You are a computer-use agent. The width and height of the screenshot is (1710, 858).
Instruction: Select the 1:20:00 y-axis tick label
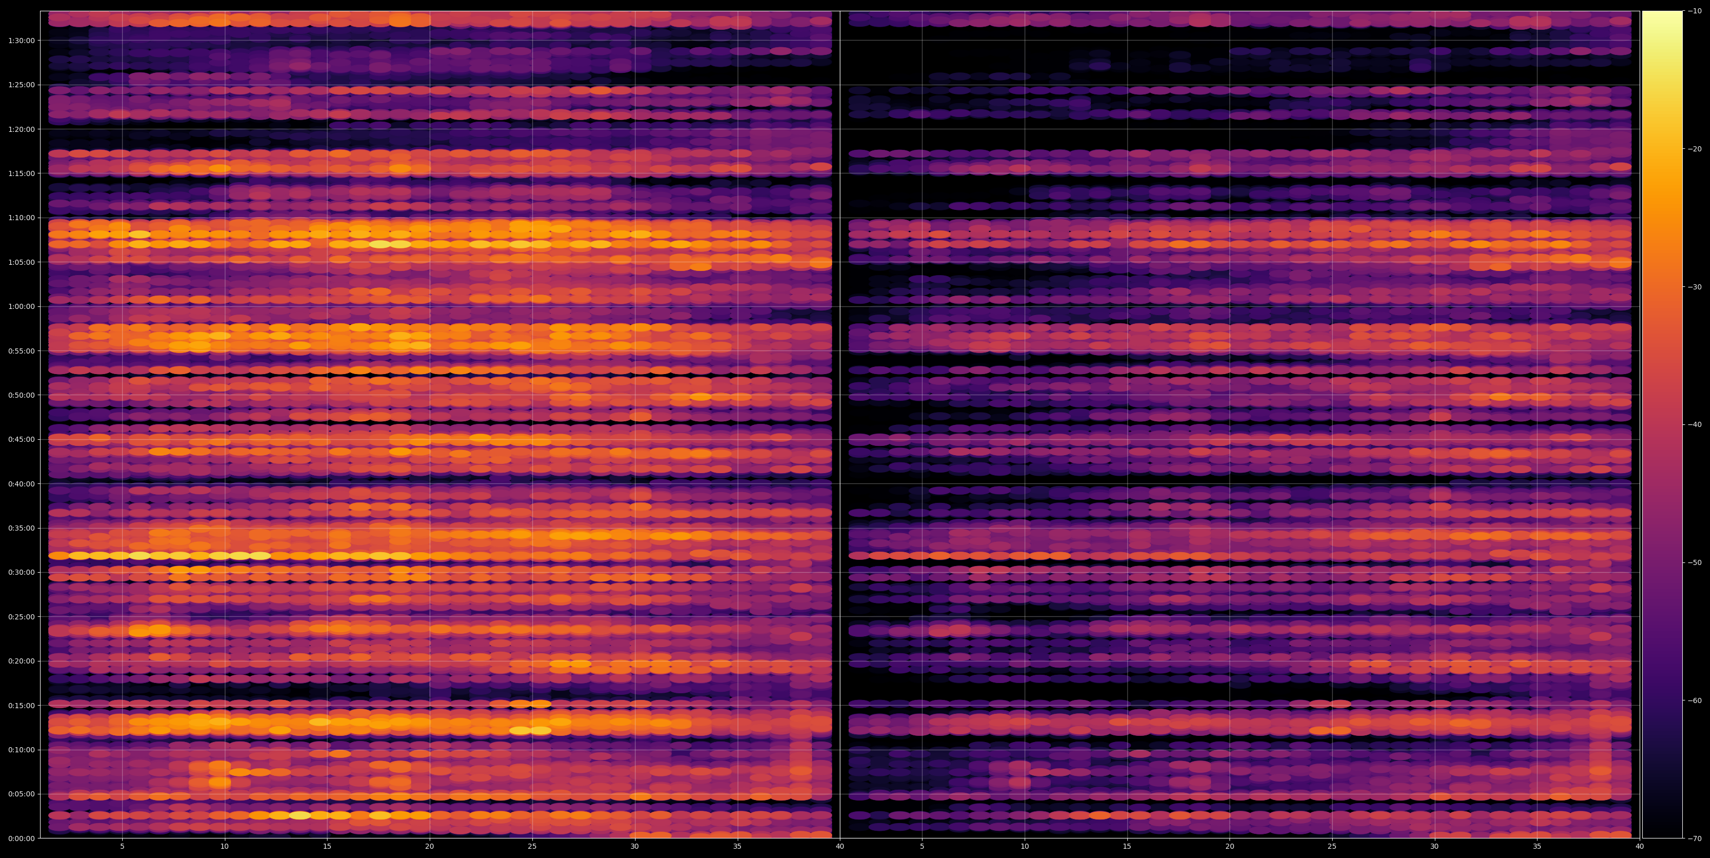[x=21, y=129]
